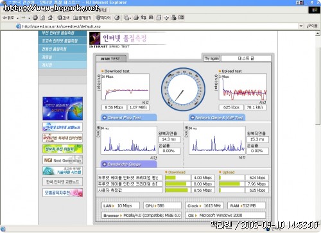Click the Upload test graph

tap(243, 87)
